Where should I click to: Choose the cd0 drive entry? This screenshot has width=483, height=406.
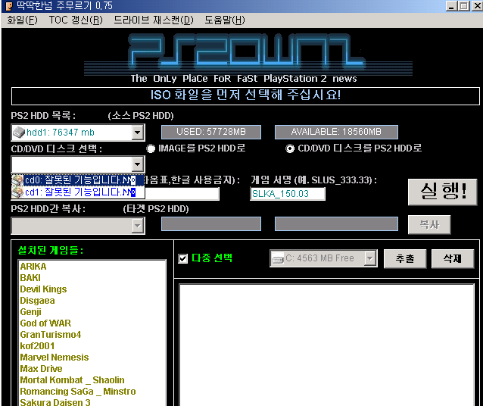pyautogui.click(x=78, y=180)
